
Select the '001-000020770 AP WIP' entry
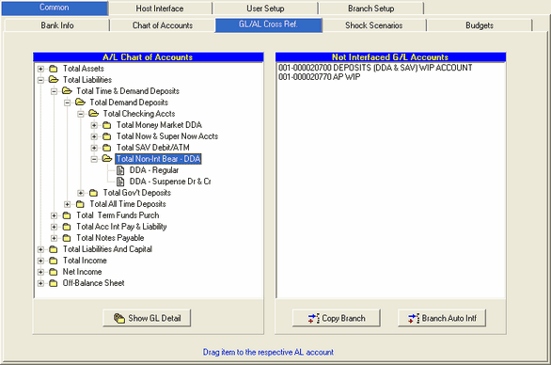point(320,76)
